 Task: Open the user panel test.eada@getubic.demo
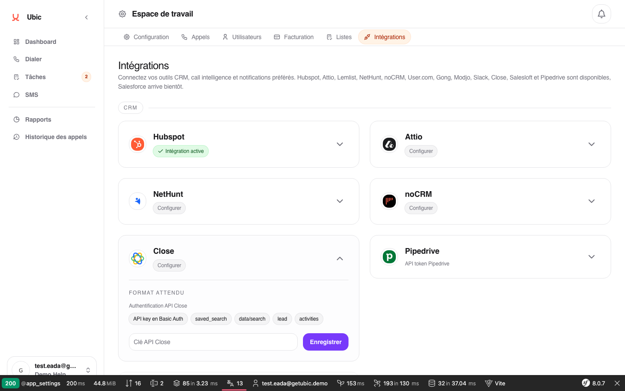[290, 383]
